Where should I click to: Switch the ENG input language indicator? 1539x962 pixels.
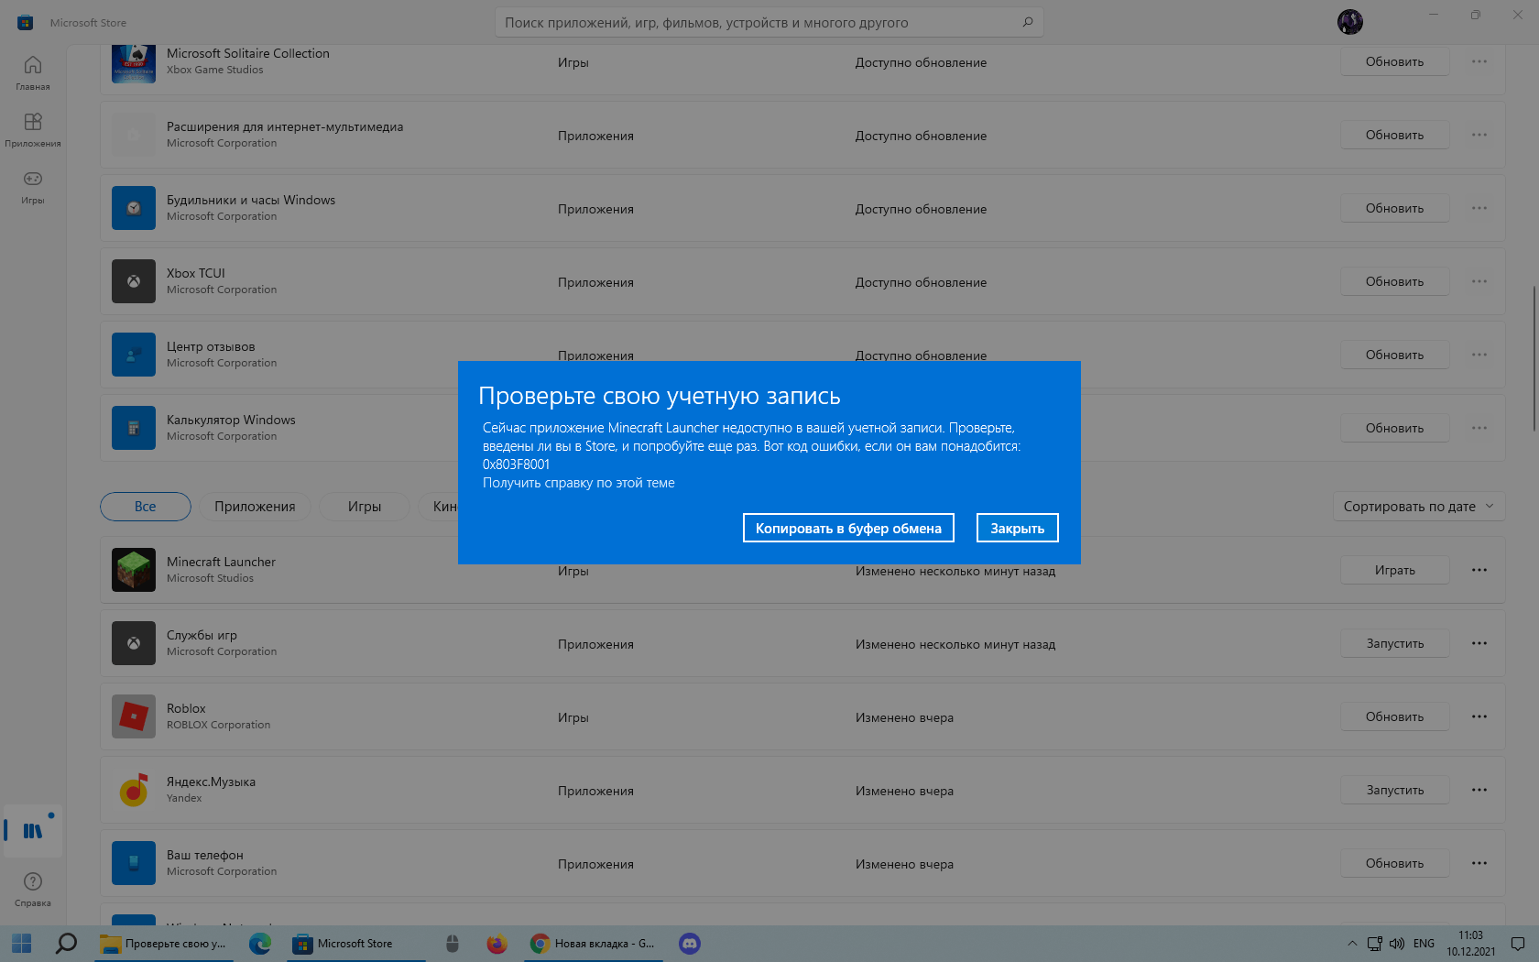pos(1424,944)
